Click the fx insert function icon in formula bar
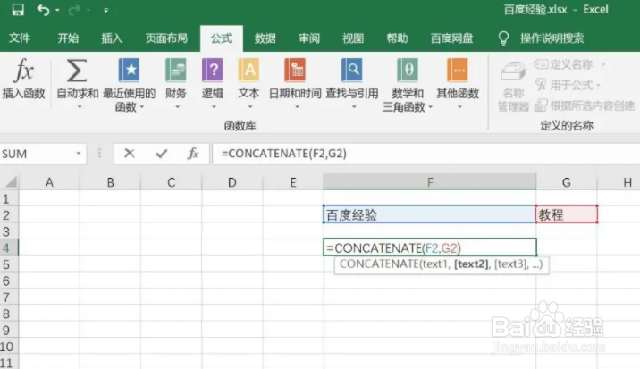This screenshot has height=369, width=640. click(193, 154)
